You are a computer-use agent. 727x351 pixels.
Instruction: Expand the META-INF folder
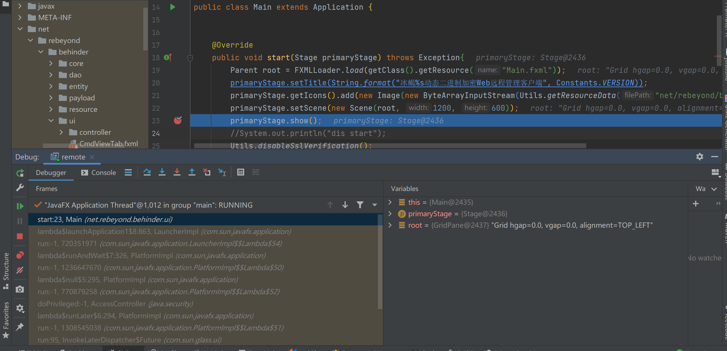click(20, 17)
